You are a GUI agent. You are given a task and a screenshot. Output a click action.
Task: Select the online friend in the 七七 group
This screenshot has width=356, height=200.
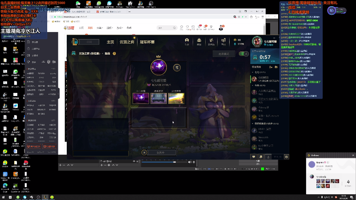click(x=265, y=79)
